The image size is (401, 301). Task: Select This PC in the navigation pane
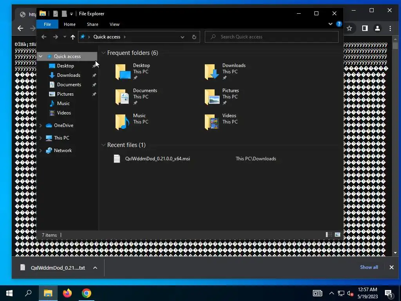tap(61, 138)
